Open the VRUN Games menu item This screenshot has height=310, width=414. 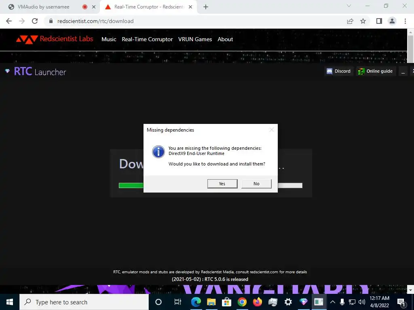(x=195, y=39)
